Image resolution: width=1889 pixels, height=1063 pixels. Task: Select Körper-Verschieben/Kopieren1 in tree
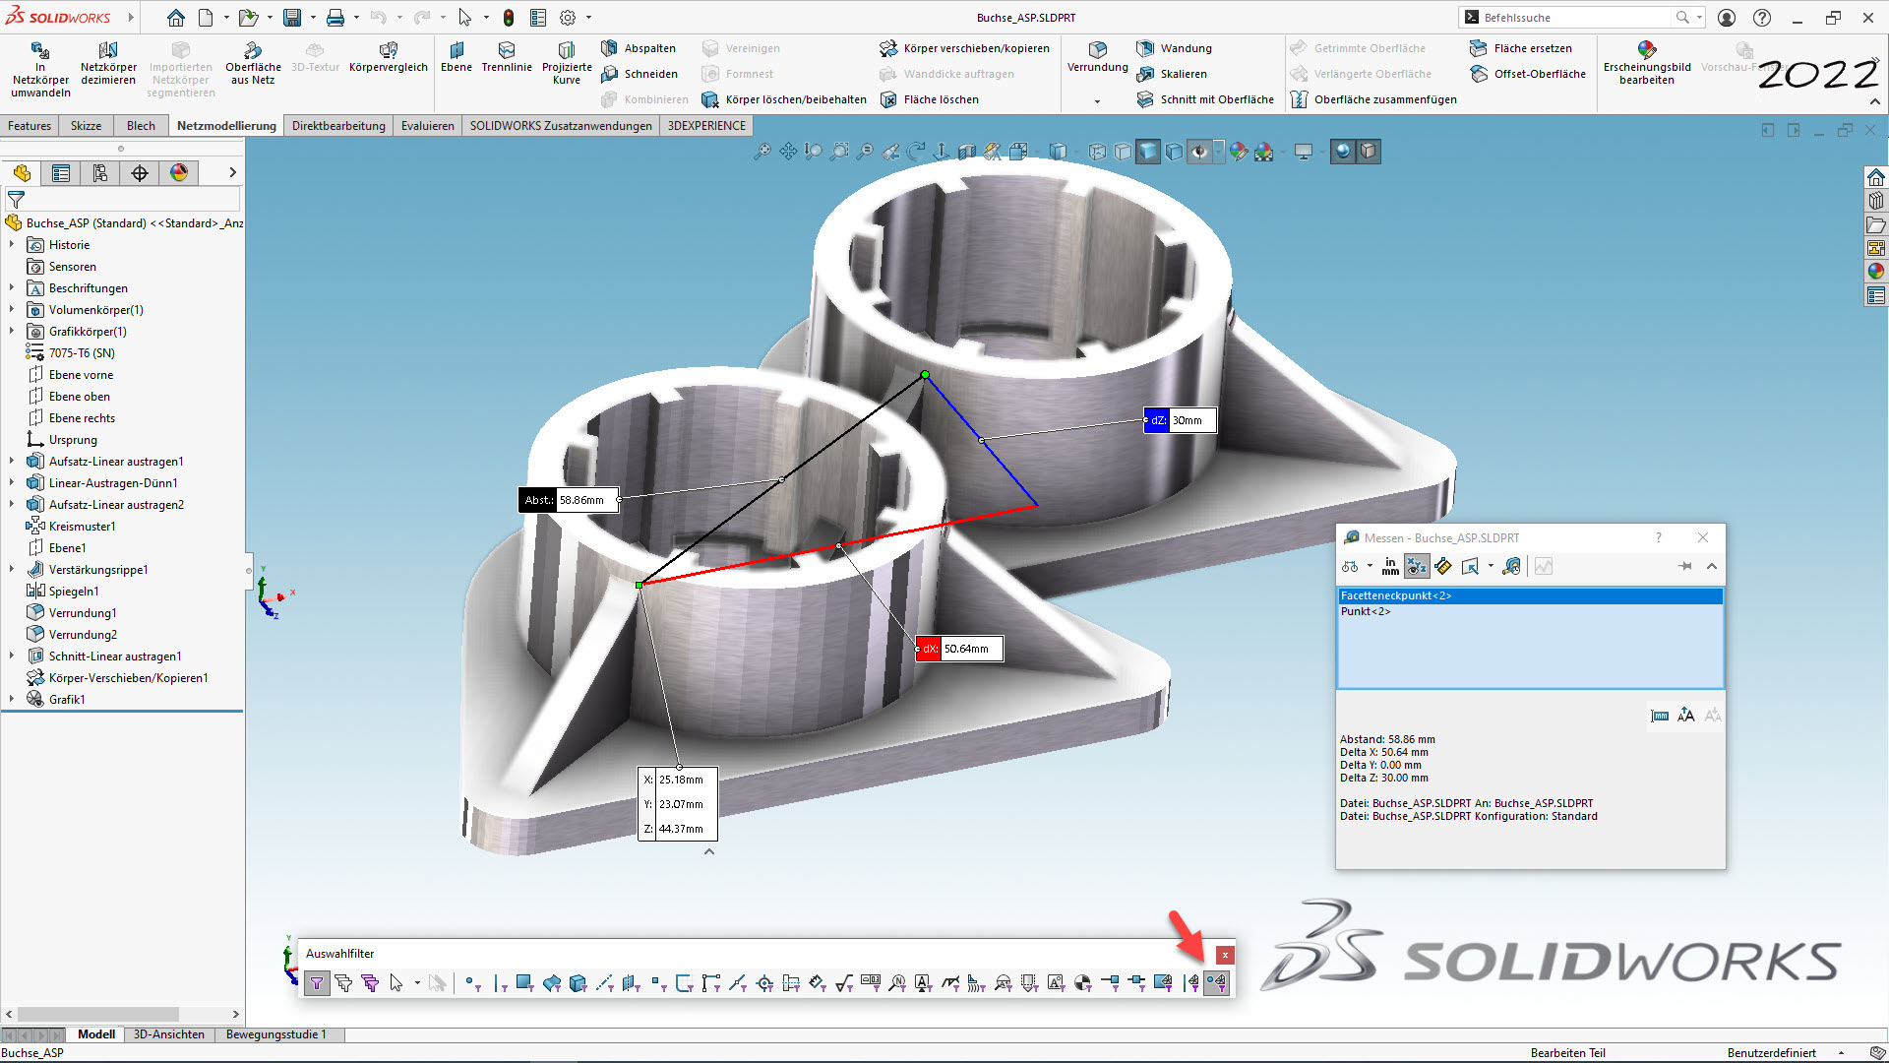coord(128,678)
